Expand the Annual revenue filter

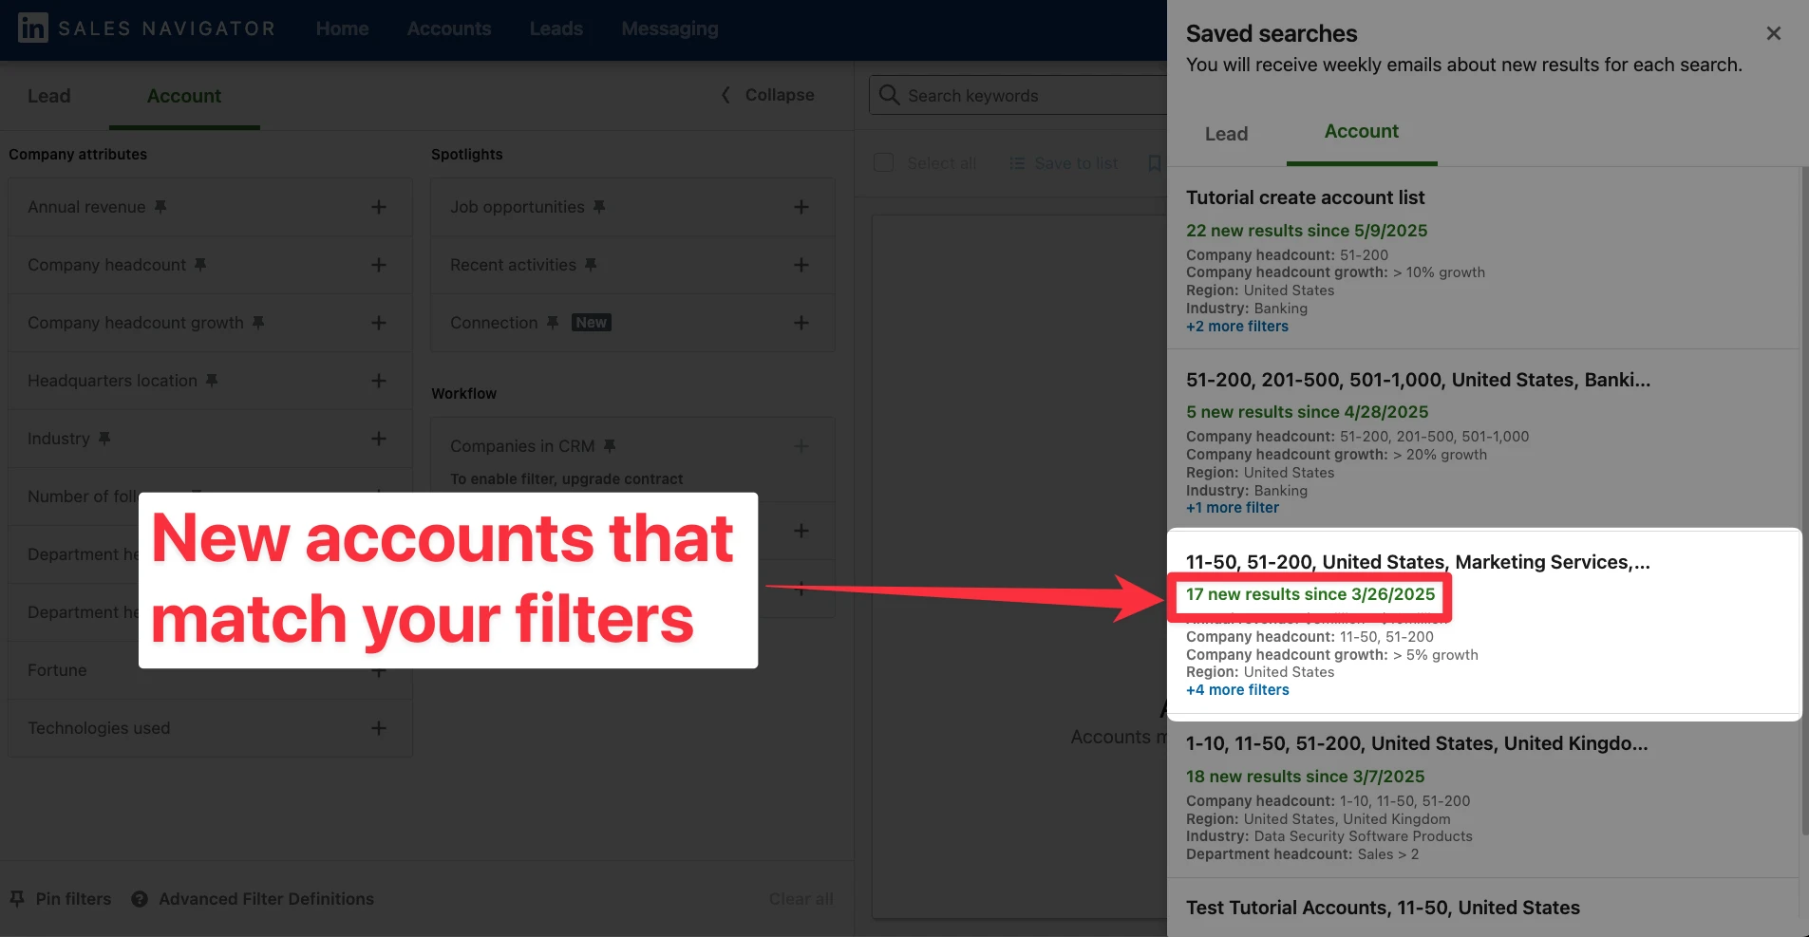point(378,207)
